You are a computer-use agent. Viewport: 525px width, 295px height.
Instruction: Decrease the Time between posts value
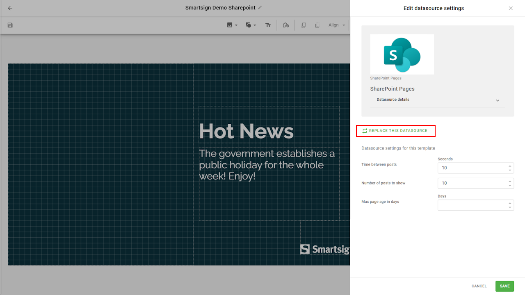510,170
